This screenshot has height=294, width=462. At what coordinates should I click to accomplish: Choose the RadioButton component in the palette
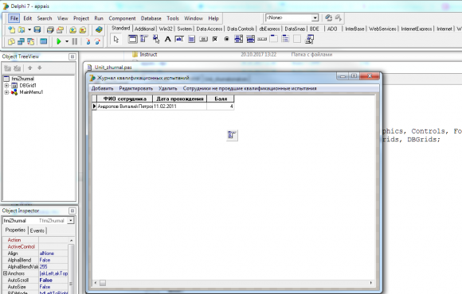[226, 39]
